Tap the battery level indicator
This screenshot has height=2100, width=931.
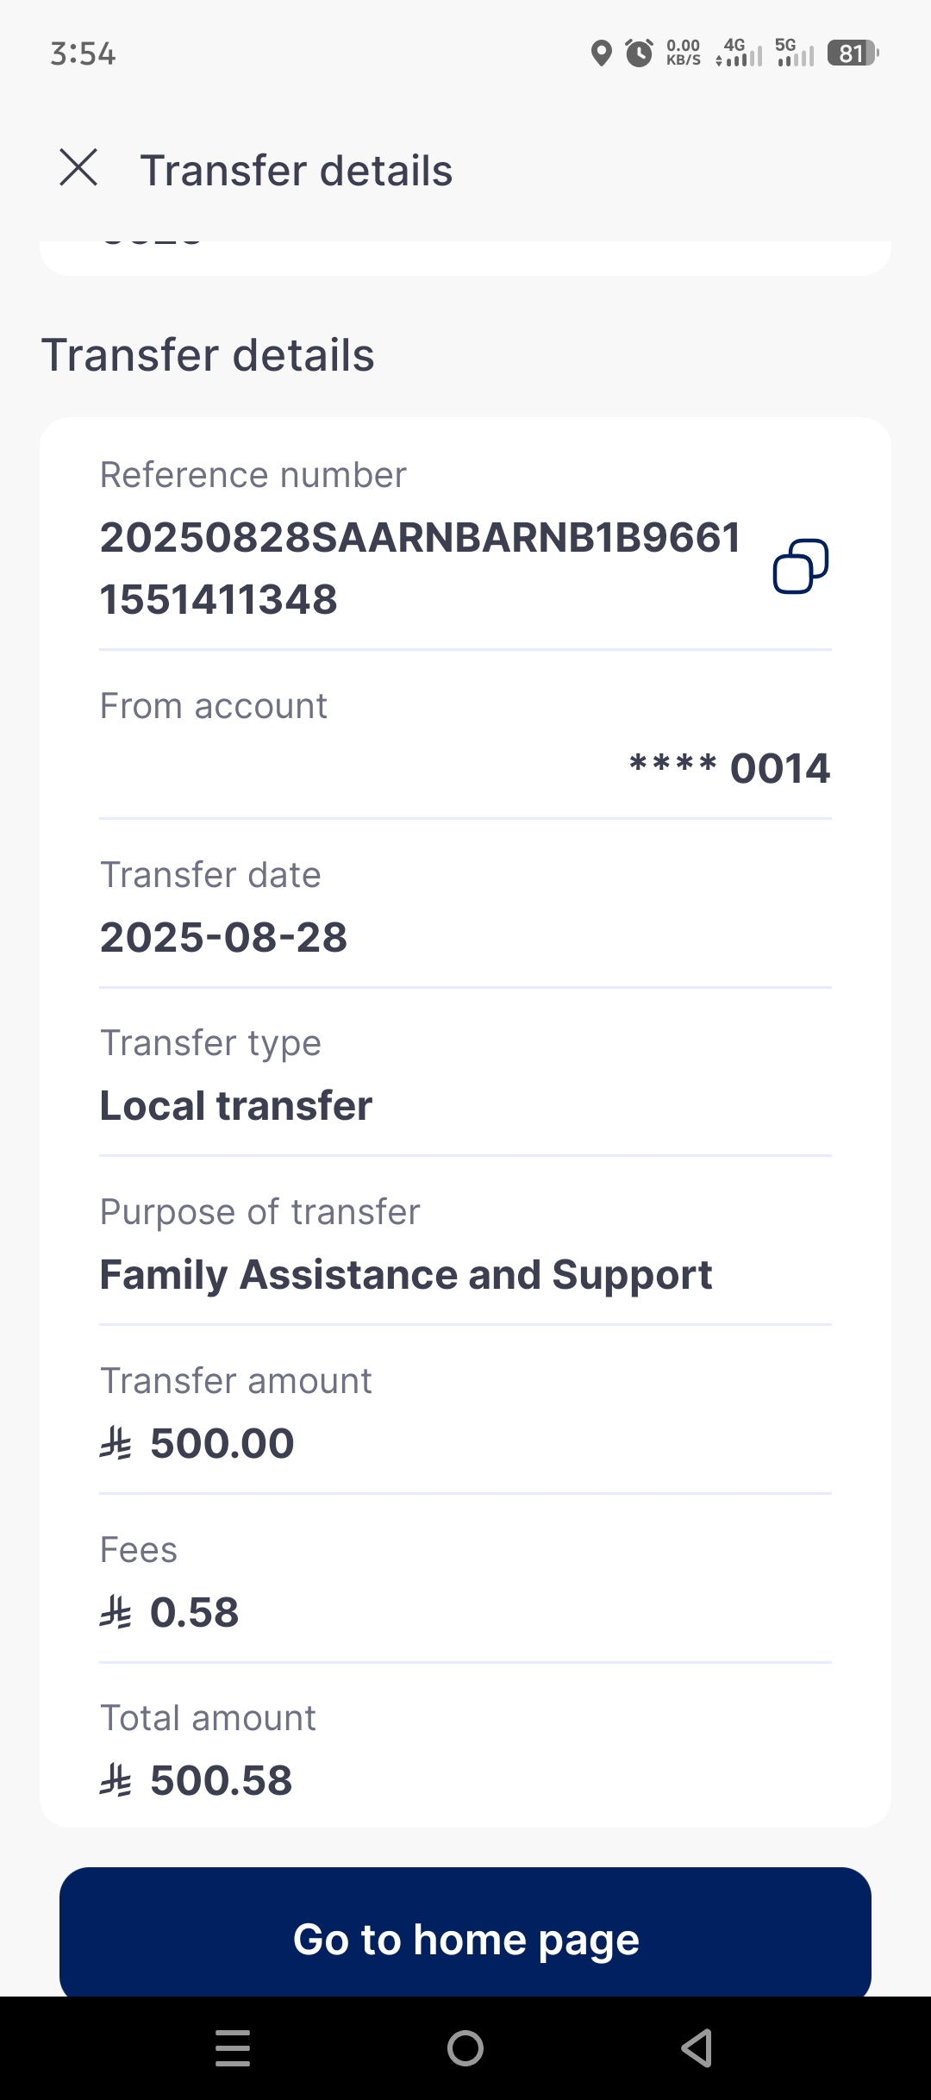(x=852, y=53)
